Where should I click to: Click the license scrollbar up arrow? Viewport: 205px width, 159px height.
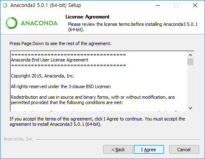190,55
